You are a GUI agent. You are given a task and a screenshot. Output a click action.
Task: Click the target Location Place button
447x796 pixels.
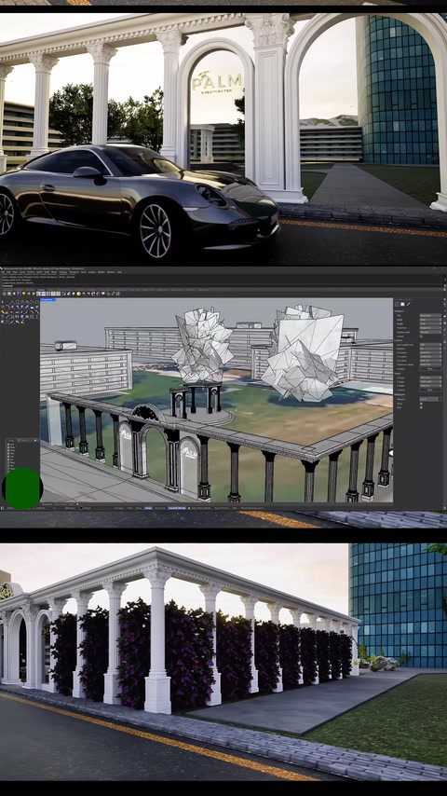pos(431,390)
